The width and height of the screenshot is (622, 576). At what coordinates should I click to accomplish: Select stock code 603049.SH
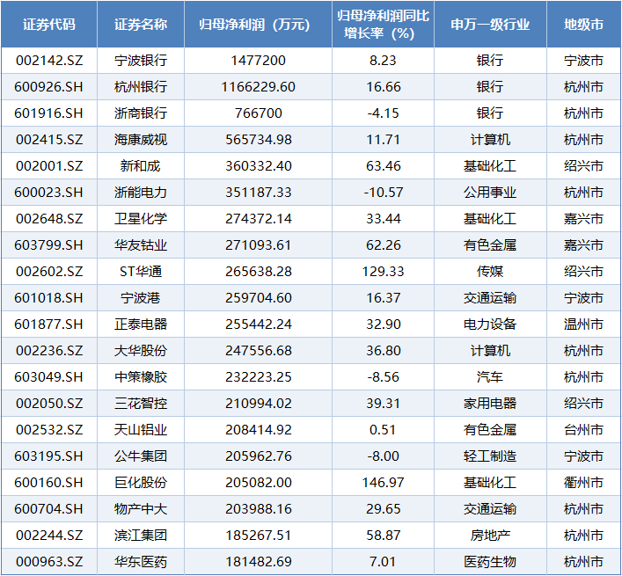click(x=49, y=377)
